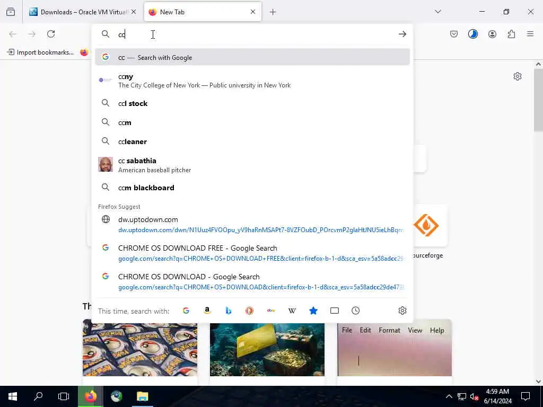The width and height of the screenshot is (543, 407).
Task: Switch to Downloads – Oracle VM VirtualBox tab
Action: [82, 12]
